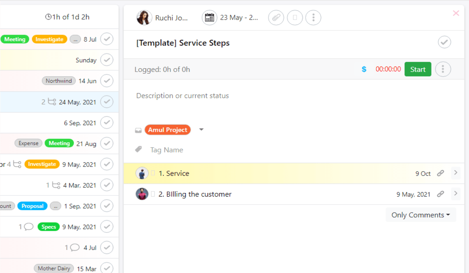The image size is (469, 273).
Task: Click the orange Investigate tag on 8 Jul task
Action: (x=49, y=39)
